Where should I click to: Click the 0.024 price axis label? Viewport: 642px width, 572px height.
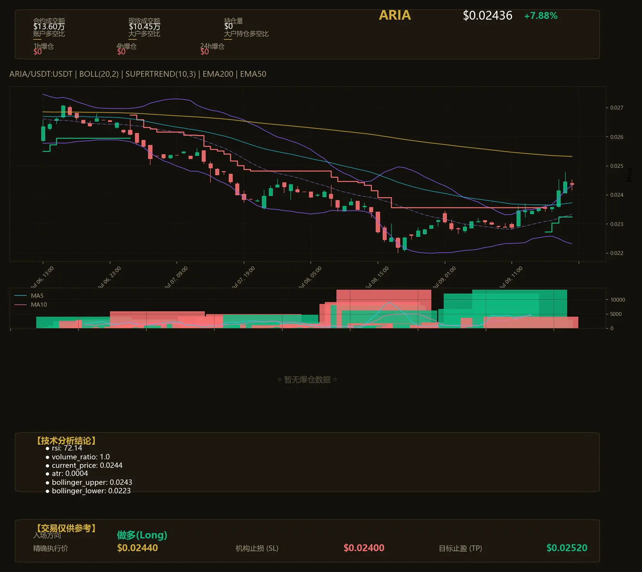coord(617,195)
